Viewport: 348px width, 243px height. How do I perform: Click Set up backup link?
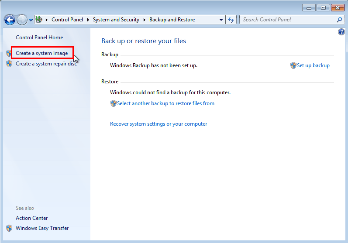[313, 65]
